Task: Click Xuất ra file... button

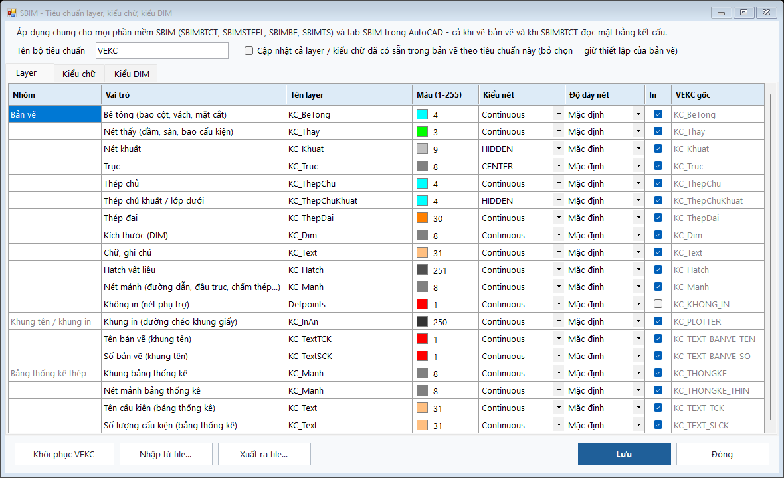Action: point(264,455)
